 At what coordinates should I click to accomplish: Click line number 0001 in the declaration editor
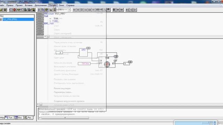click(x=40, y=14)
